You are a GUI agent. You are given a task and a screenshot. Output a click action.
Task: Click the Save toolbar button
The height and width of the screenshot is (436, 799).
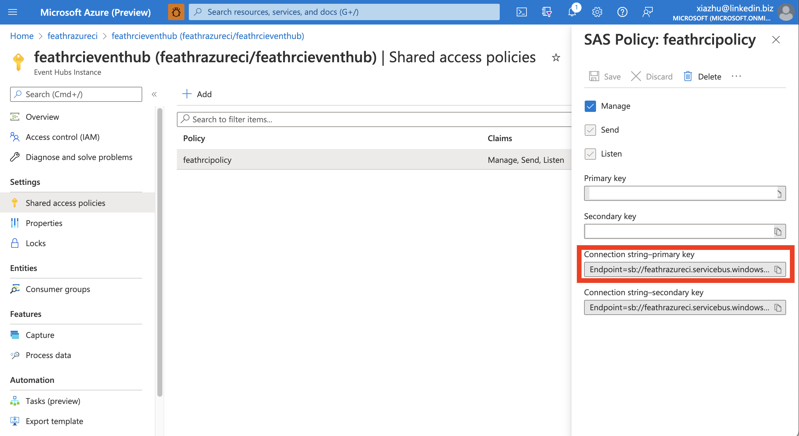[x=605, y=76]
